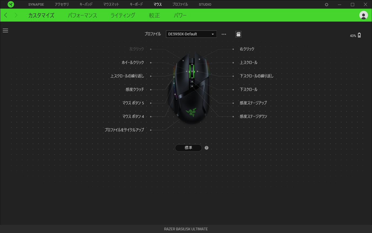Open the キーボード tab
Screen dimensions: 372x233
click(x=136, y=5)
